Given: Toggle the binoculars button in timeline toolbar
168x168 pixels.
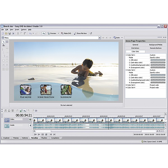Looking at the screenshot, I should click(x=25, y=111).
